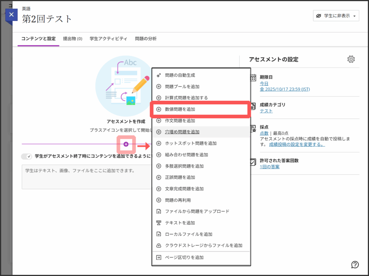This screenshot has height=276, width=369.
Task: Toggle the student add-content switch
Action: tap(27, 157)
